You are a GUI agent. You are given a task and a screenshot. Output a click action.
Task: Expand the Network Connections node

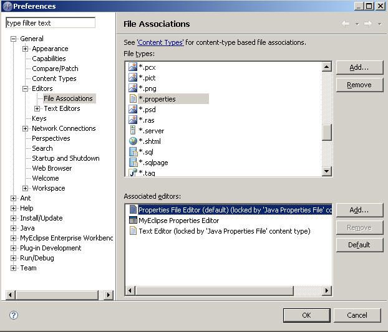click(x=25, y=128)
